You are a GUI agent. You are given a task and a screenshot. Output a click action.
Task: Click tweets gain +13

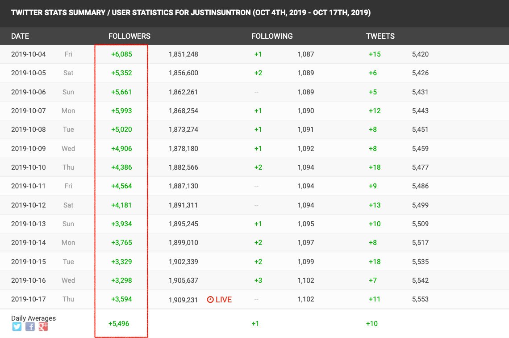coord(375,205)
